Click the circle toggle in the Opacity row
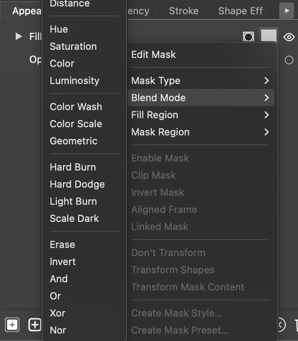This screenshot has height=341, width=298. (x=289, y=60)
